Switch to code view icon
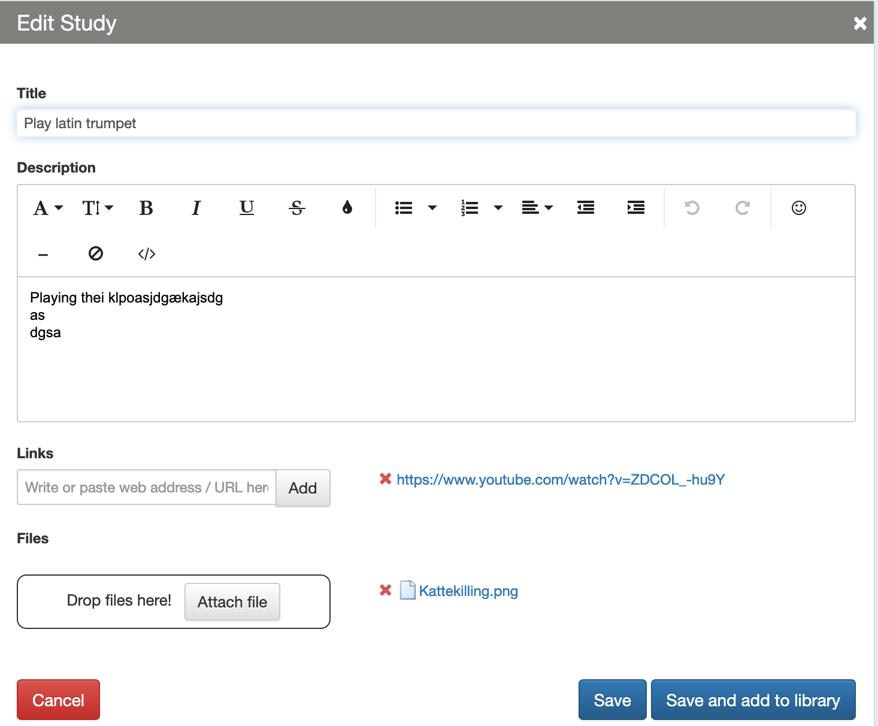878x726 pixels. tap(147, 254)
